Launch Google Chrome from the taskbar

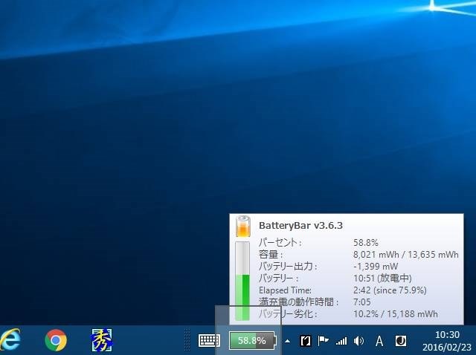point(56,340)
